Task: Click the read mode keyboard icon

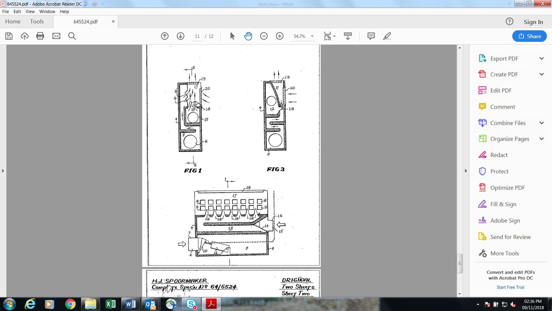Action: [348, 36]
